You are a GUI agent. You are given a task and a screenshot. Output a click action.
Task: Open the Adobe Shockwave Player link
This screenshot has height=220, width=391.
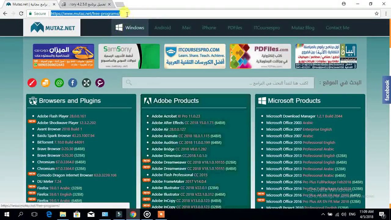tap(66, 123)
